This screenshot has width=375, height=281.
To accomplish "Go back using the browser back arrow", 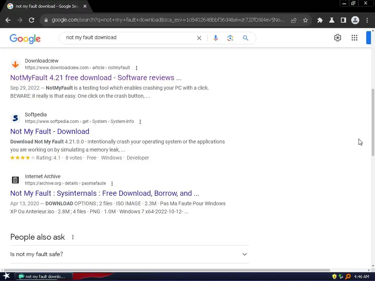I will click(x=8, y=20).
